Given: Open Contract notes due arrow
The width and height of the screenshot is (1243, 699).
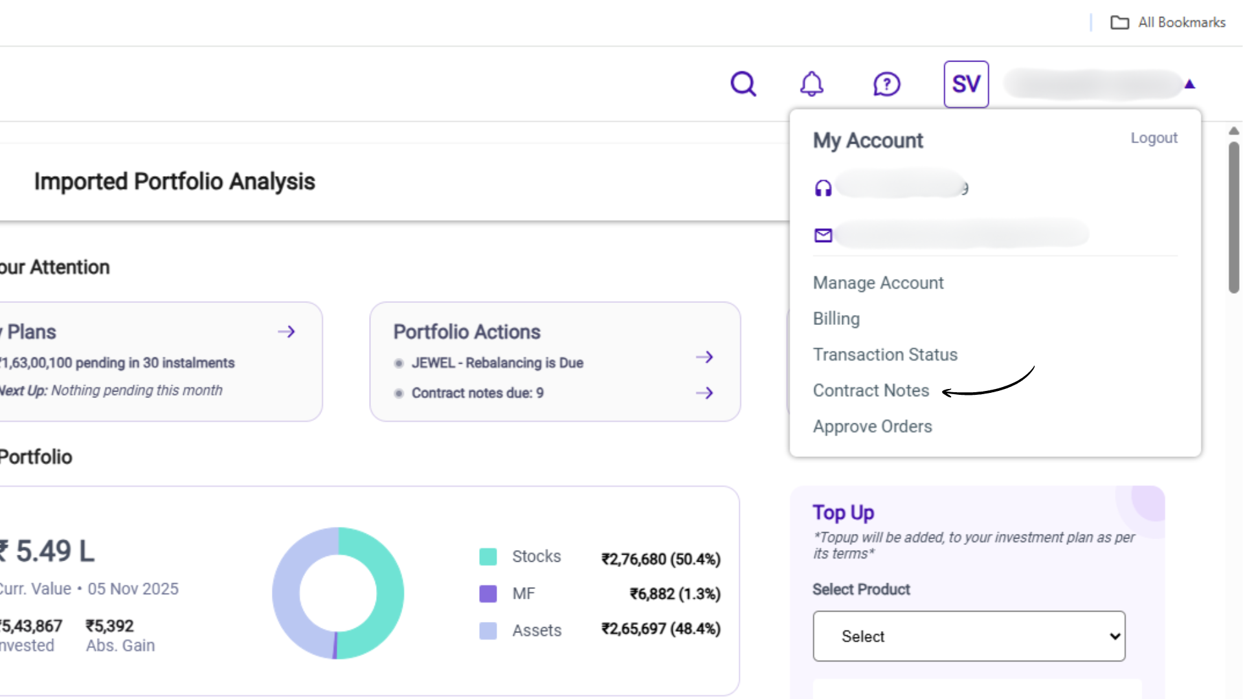Looking at the screenshot, I should click(x=704, y=393).
